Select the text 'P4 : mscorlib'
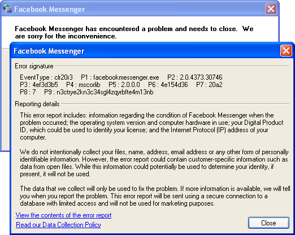The width and height of the screenshot is (295, 235). (x=83, y=85)
